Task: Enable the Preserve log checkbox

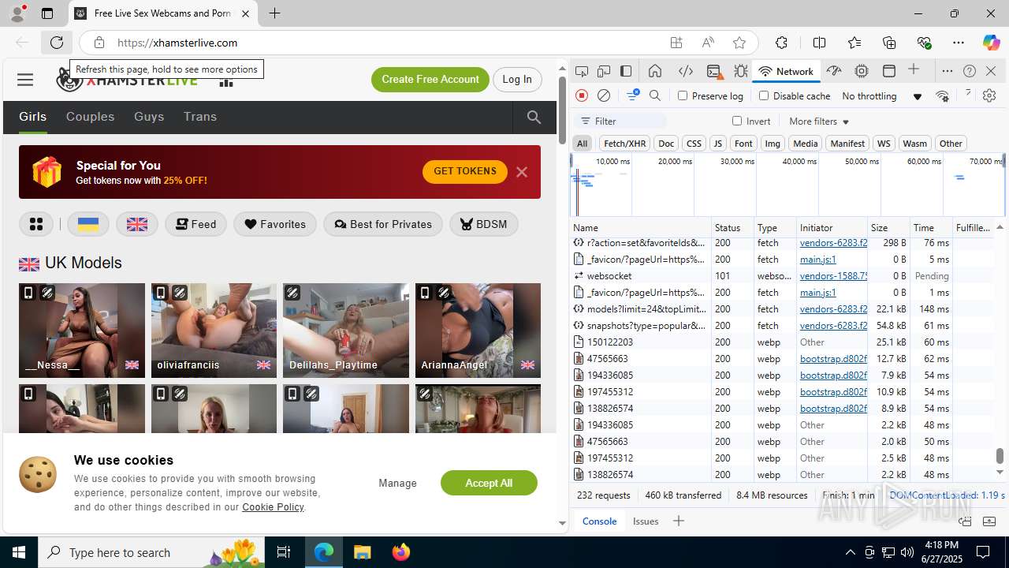Action: coord(683,95)
